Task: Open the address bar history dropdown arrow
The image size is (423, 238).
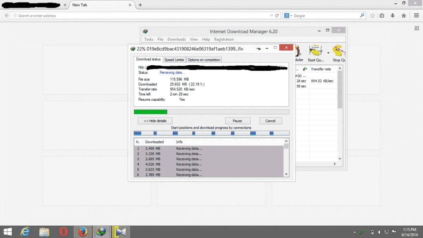Action: click(x=272, y=16)
